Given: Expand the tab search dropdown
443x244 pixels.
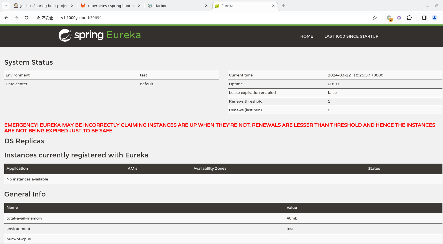Looking at the screenshot, I should 6,6.
